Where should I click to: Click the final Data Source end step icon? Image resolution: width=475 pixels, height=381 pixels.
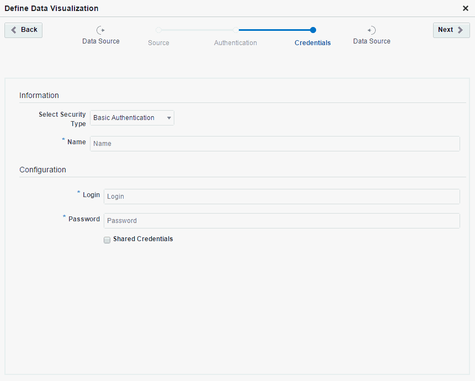[371, 30]
